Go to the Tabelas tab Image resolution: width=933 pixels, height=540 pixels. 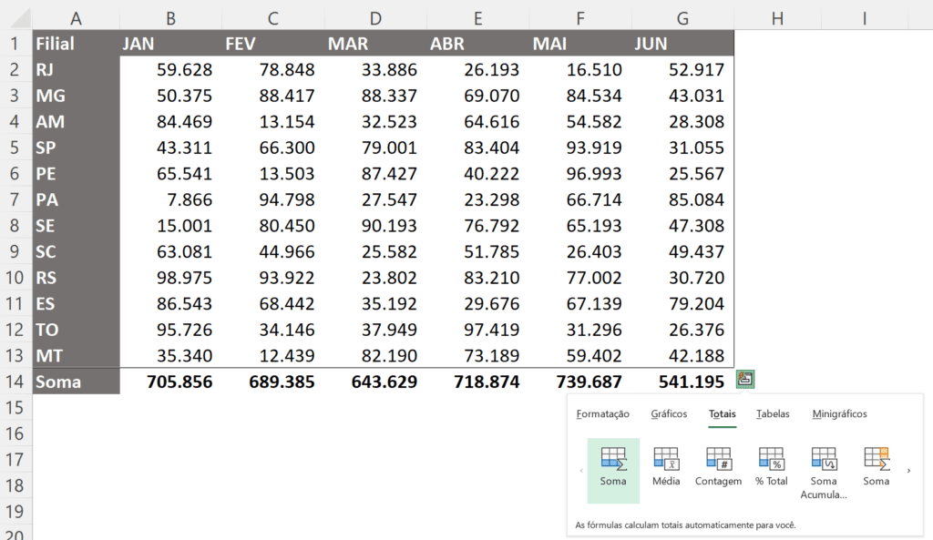773,414
